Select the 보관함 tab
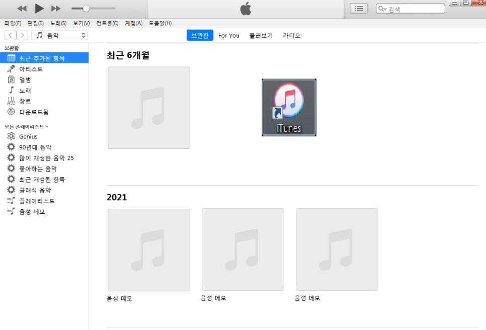Screen dimensions: 486x330 click(x=200, y=35)
